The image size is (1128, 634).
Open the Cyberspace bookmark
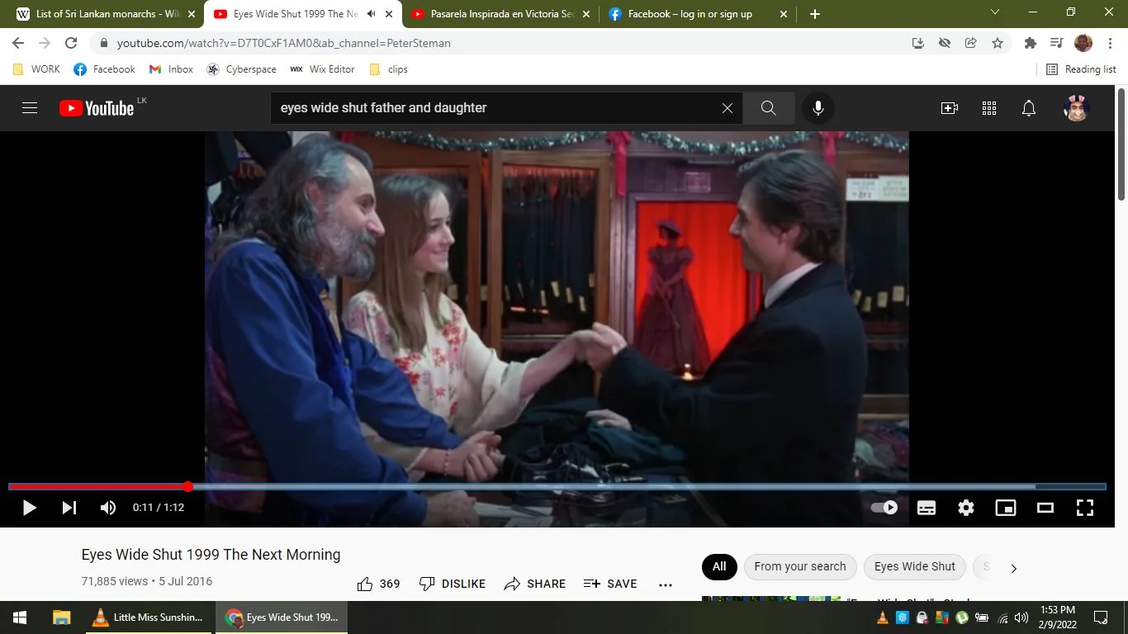241,69
